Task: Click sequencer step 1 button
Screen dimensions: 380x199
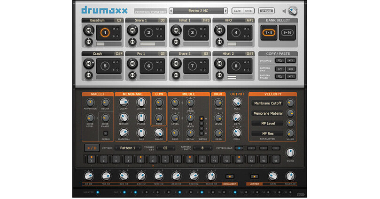Action: click(92, 159)
